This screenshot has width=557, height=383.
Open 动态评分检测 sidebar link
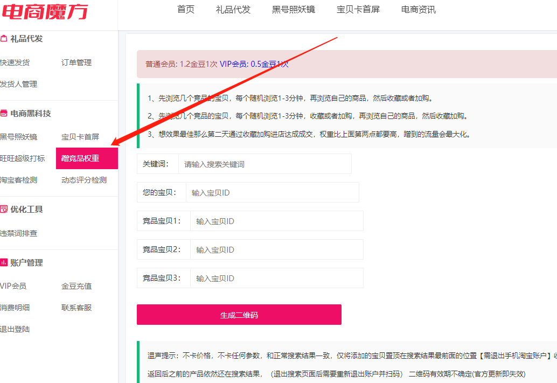pos(84,180)
